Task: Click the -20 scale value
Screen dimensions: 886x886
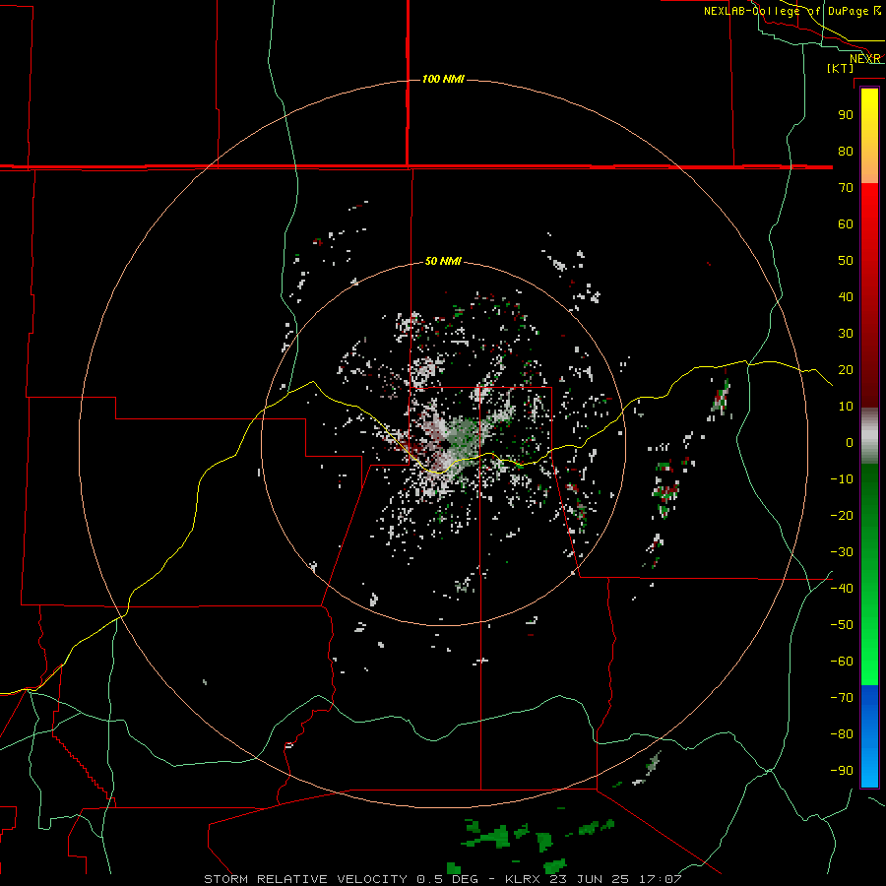Action: tap(842, 515)
